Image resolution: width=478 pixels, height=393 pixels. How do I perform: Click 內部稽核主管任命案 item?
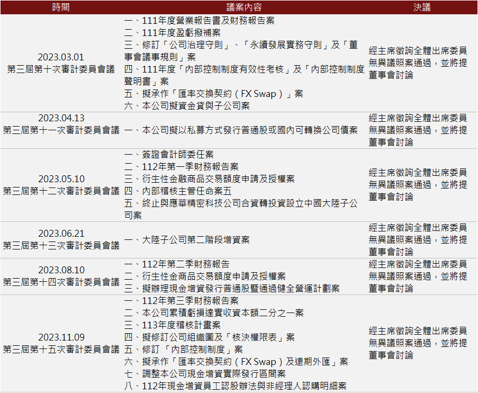[x=178, y=191]
